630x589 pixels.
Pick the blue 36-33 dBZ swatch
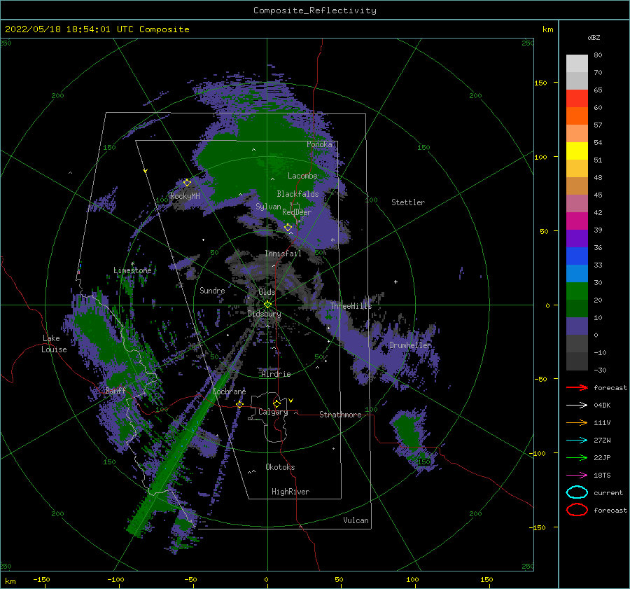[x=577, y=256]
